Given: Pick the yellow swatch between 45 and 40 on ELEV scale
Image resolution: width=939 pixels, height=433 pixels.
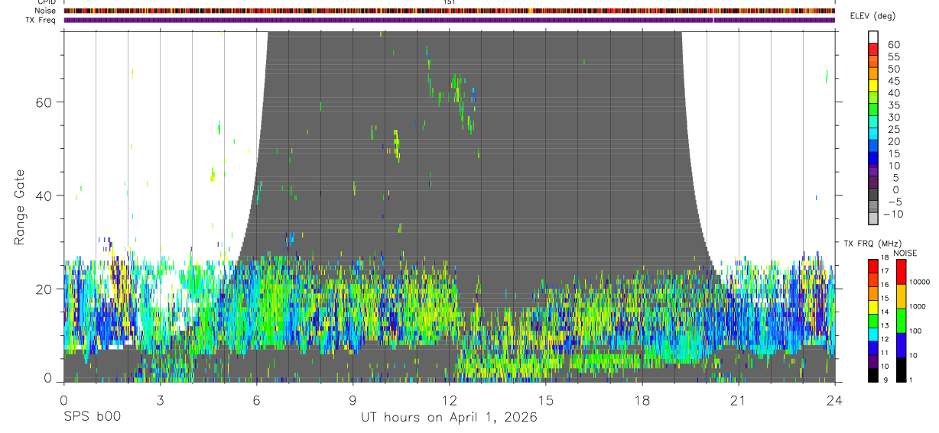Looking at the screenshot, I should click(873, 87).
